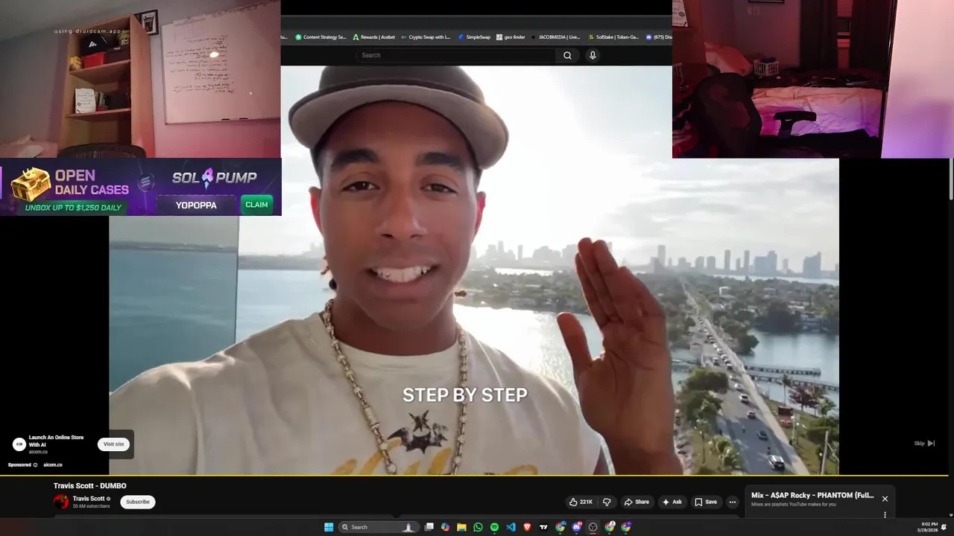Click the Sponsored info icon
The height and width of the screenshot is (536, 954).
tap(35, 465)
